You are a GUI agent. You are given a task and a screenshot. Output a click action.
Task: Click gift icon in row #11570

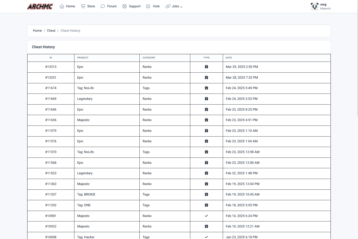pos(207,152)
